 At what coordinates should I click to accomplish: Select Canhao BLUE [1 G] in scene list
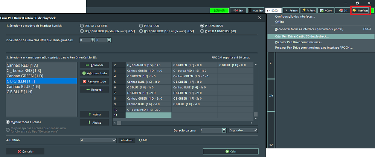coord(23,87)
